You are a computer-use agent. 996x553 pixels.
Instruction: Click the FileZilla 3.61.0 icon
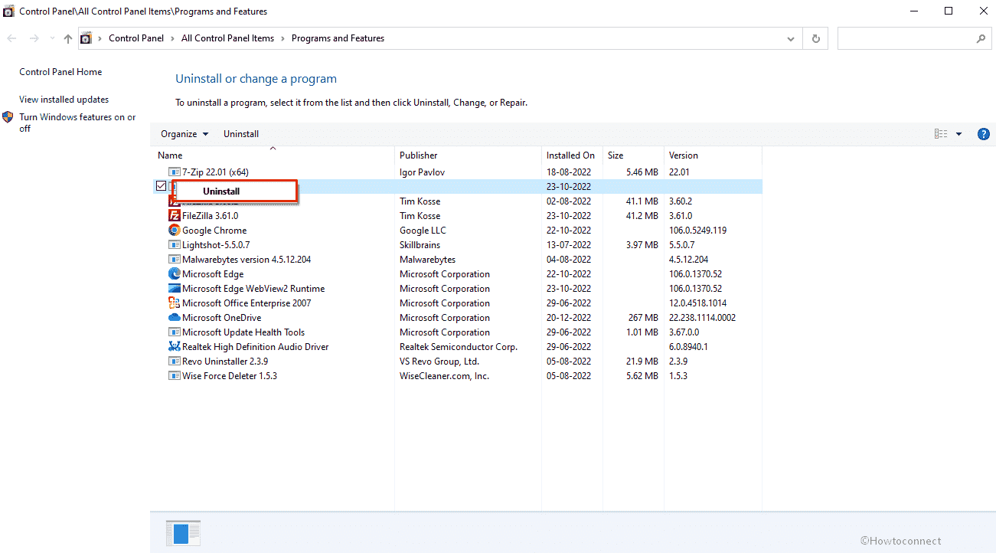pos(175,216)
